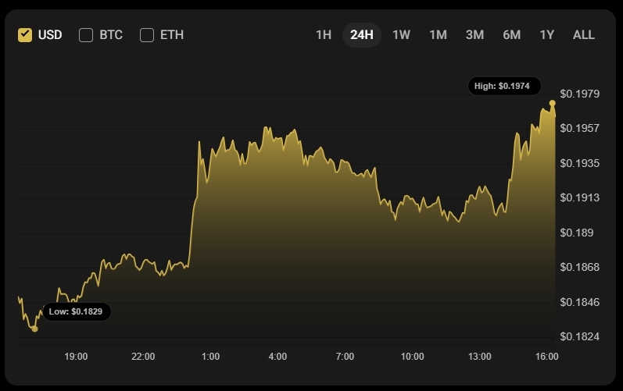The width and height of the screenshot is (623, 391).
Task: Select the 24H time range tab
Action: [x=362, y=35]
